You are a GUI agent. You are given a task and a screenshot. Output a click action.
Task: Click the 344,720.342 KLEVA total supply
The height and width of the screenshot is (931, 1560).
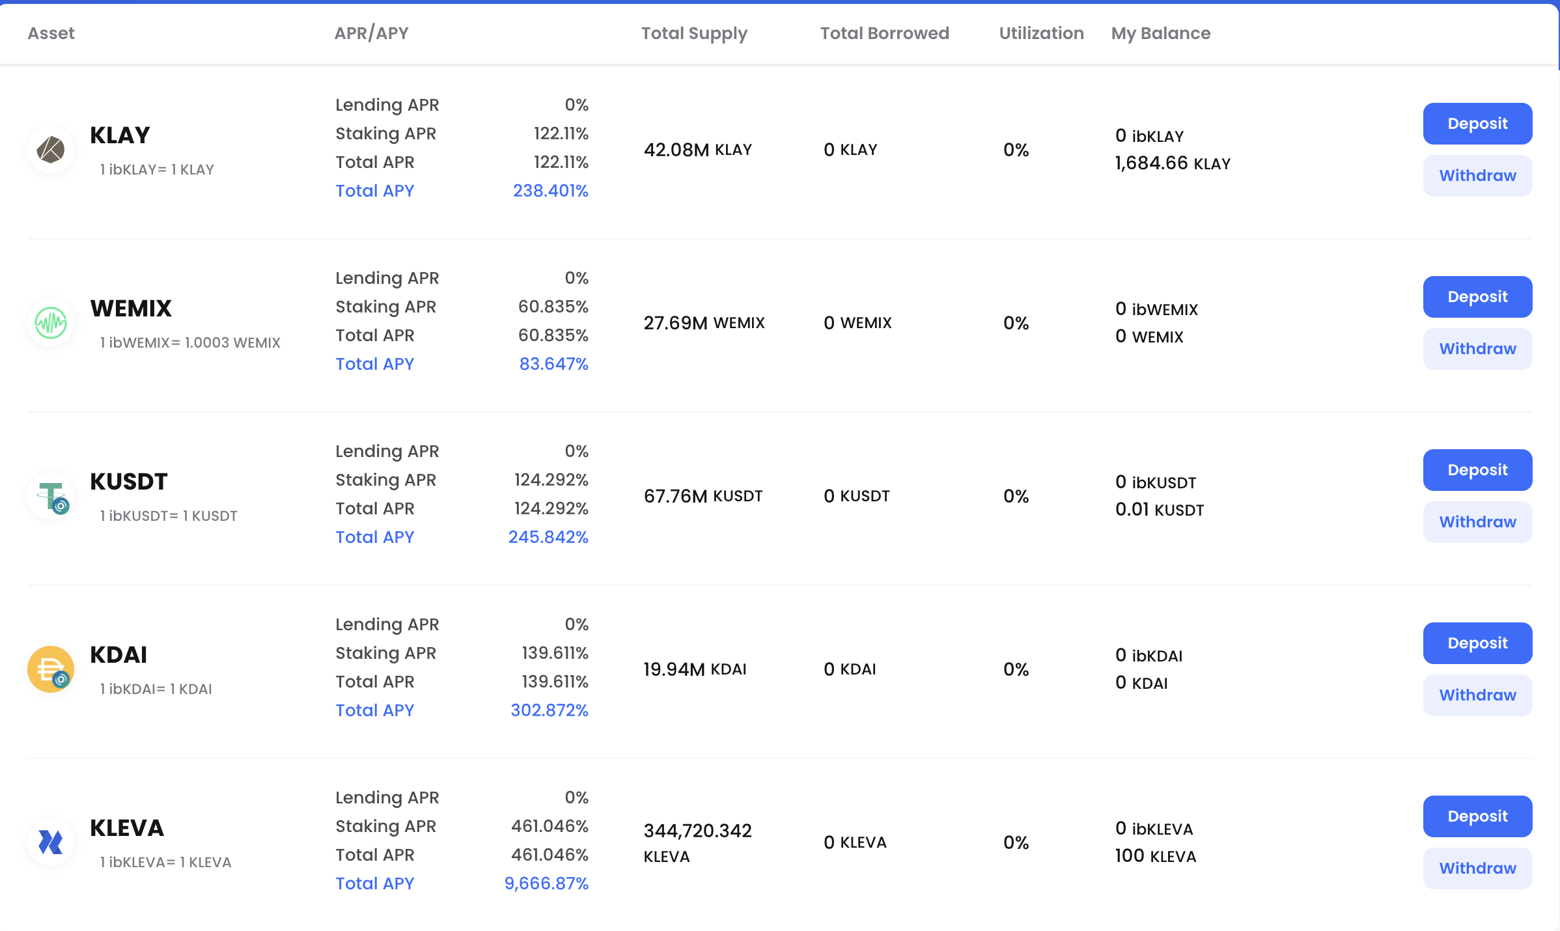697,843
